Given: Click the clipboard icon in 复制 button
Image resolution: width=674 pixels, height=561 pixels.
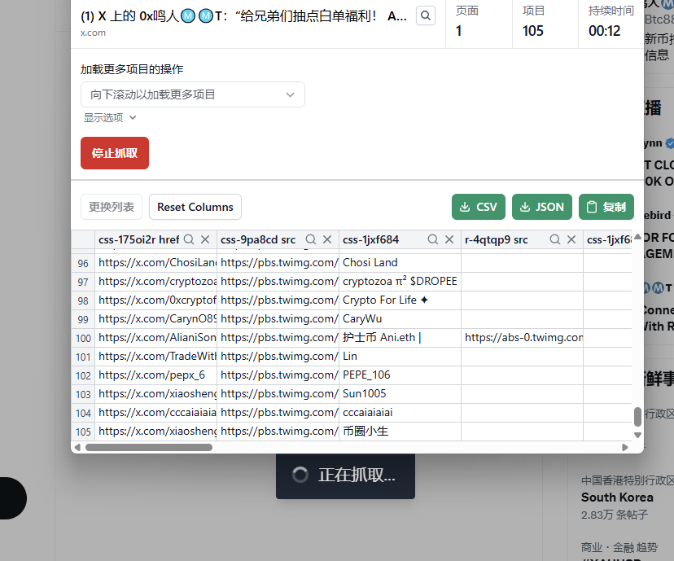Looking at the screenshot, I should [592, 207].
